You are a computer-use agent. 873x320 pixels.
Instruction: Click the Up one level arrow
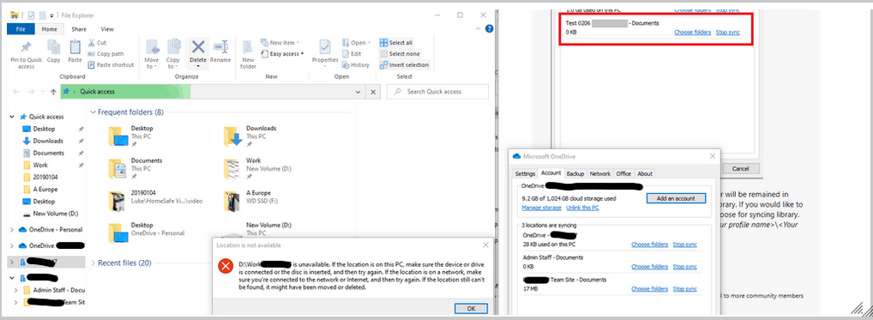point(53,92)
